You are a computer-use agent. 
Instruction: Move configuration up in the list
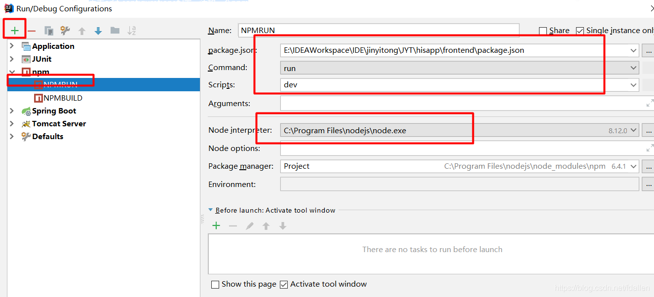click(x=82, y=31)
